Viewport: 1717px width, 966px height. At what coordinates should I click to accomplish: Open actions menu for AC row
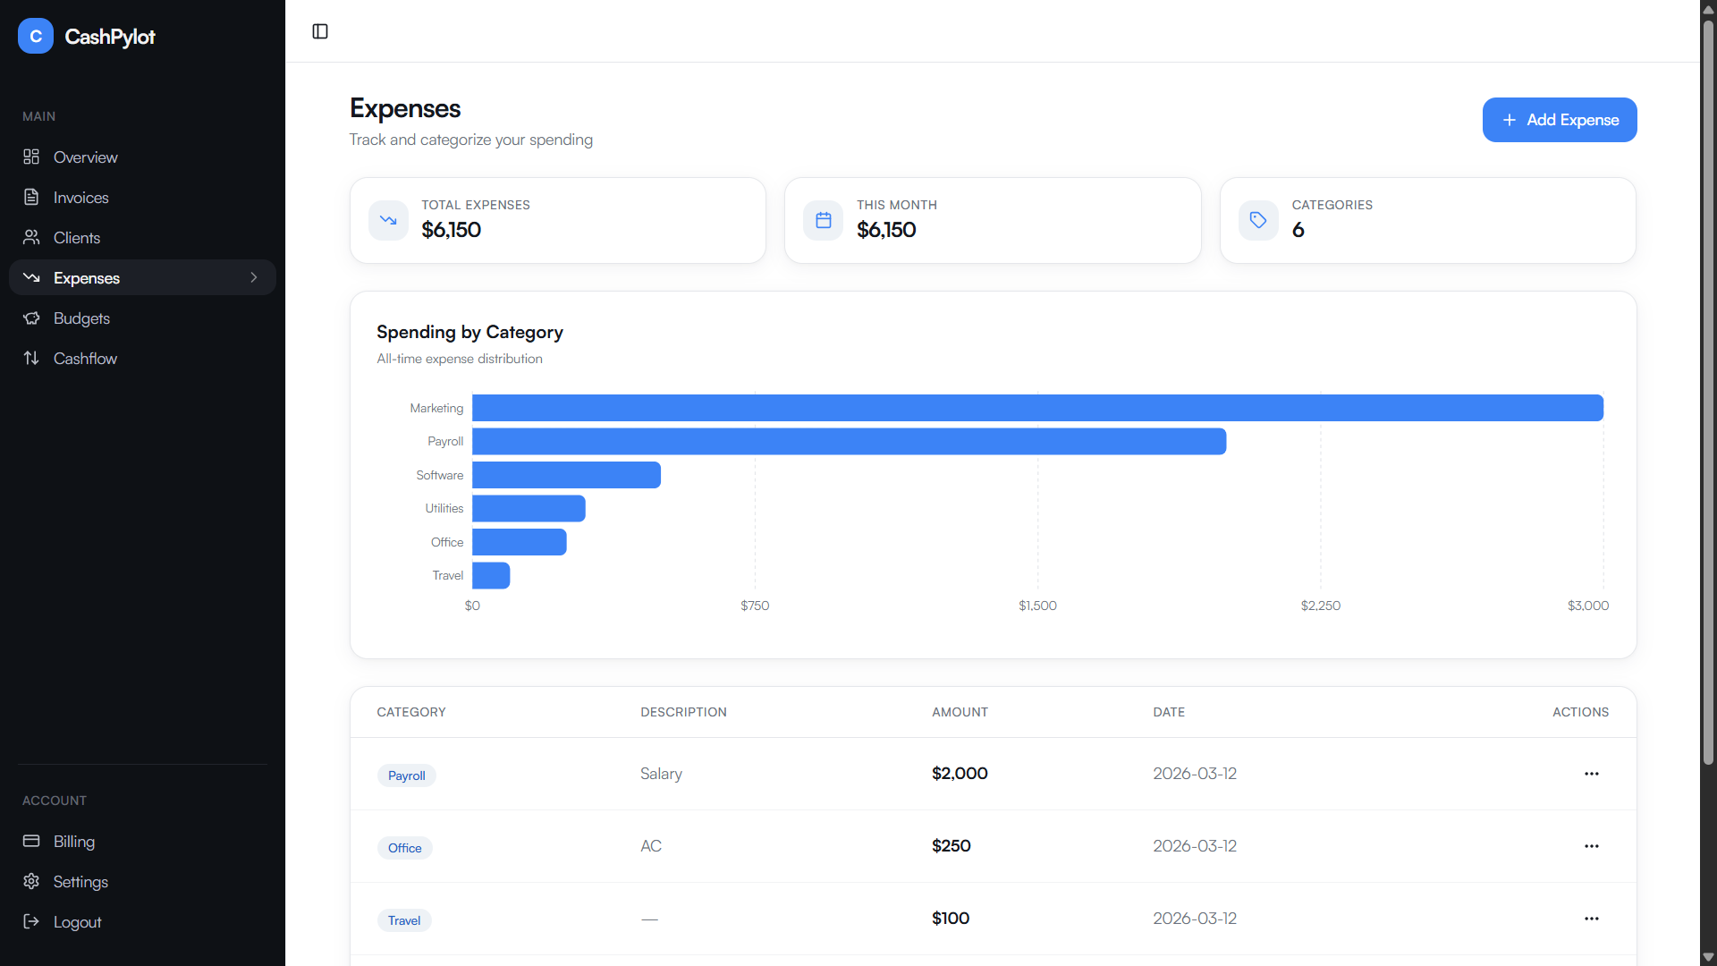point(1591,846)
